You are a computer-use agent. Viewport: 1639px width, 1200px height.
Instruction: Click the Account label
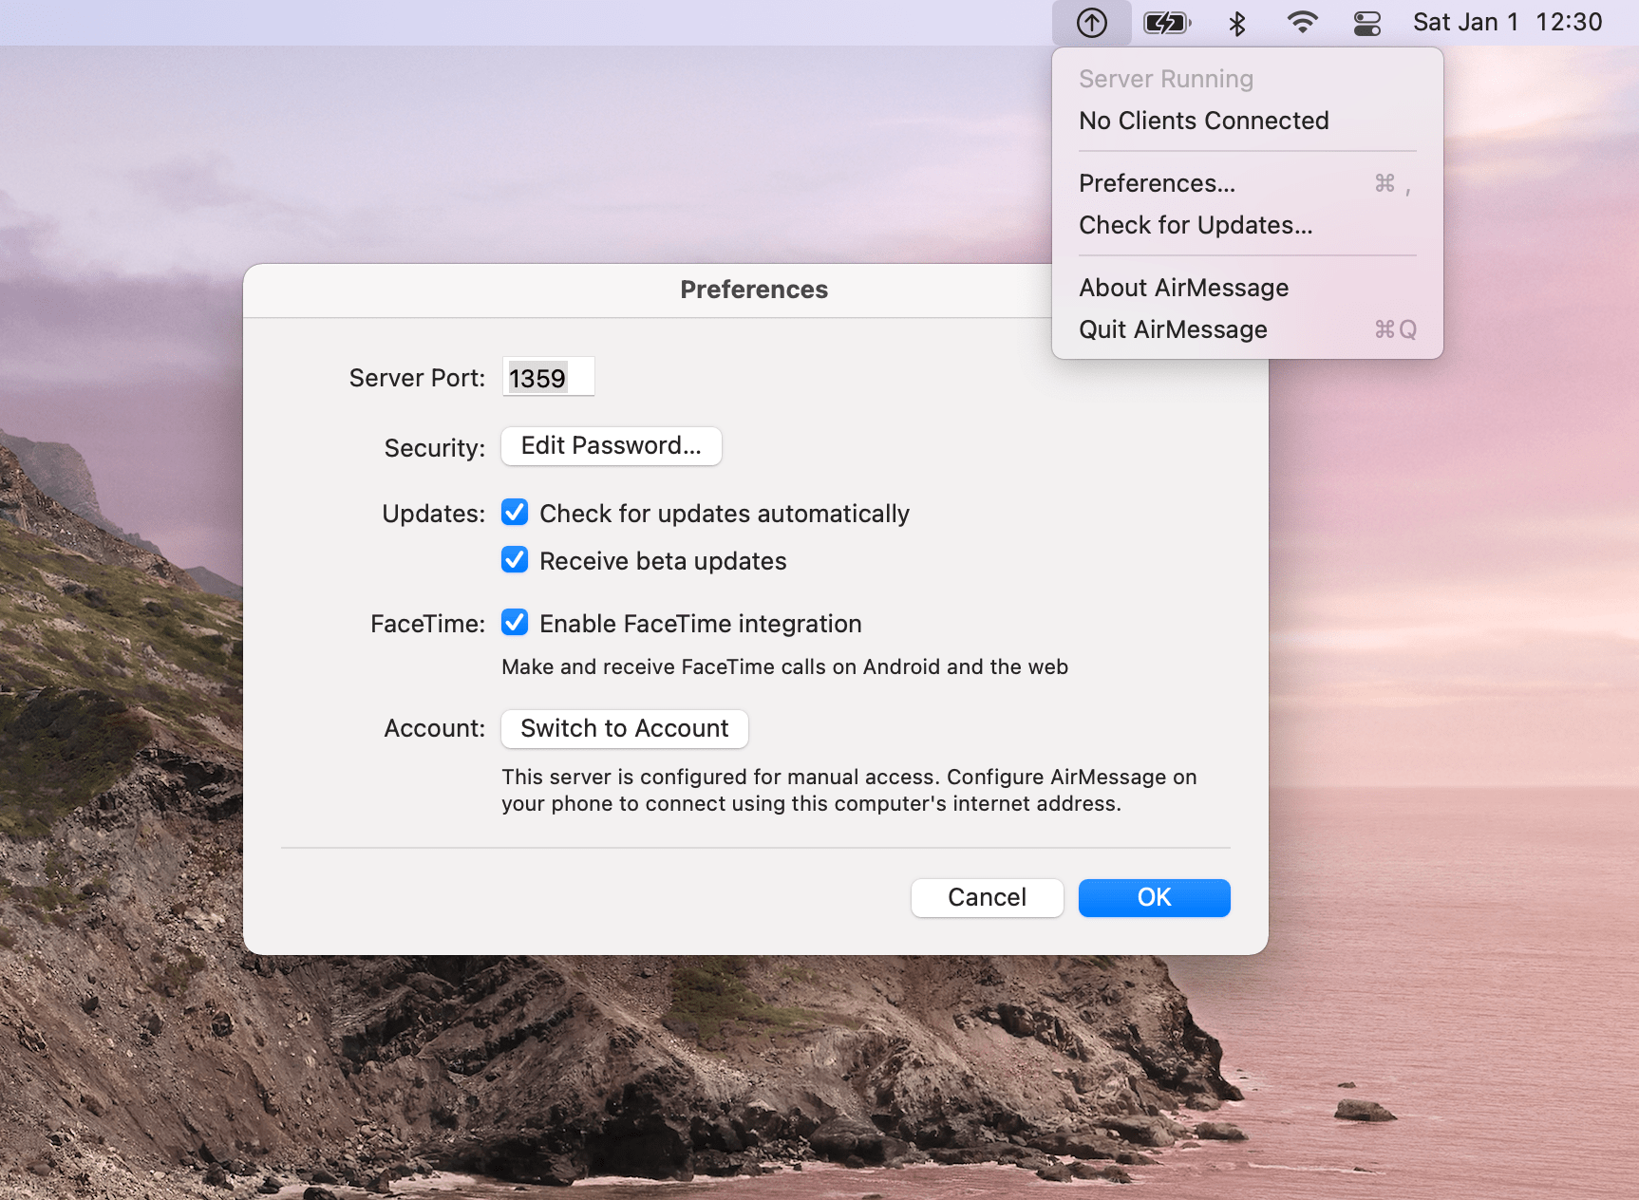point(434,728)
